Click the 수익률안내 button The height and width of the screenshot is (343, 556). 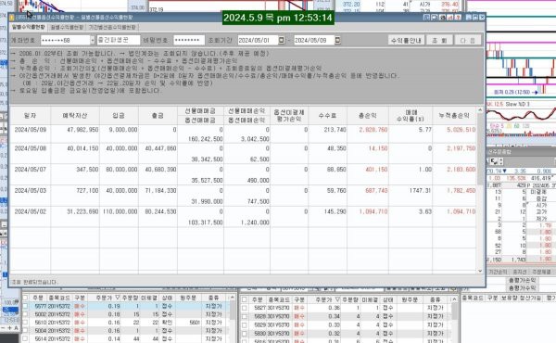(406, 40)
